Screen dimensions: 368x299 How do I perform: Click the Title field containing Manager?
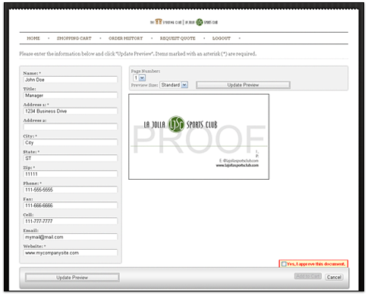(71, 96)
